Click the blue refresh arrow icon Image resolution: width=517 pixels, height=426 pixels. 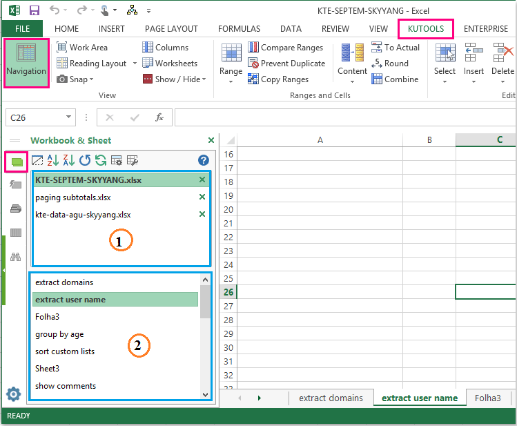click(x=85, y=160)
